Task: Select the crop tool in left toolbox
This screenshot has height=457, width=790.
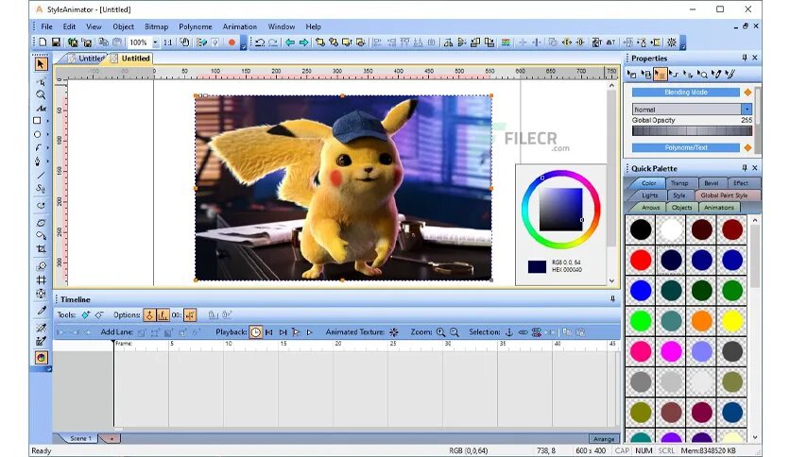Action: [x=41, y=248]
